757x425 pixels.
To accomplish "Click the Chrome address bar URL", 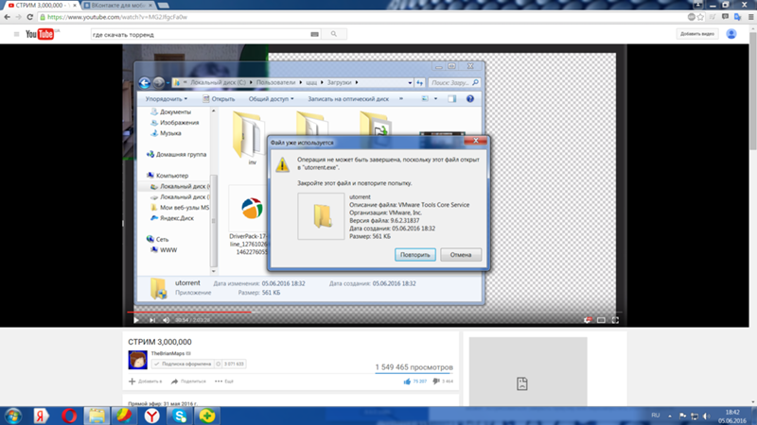I will 116,17.
